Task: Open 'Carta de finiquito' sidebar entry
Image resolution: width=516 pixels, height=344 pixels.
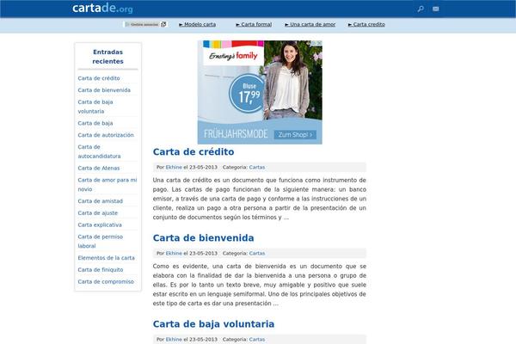Action: point(101,270)
